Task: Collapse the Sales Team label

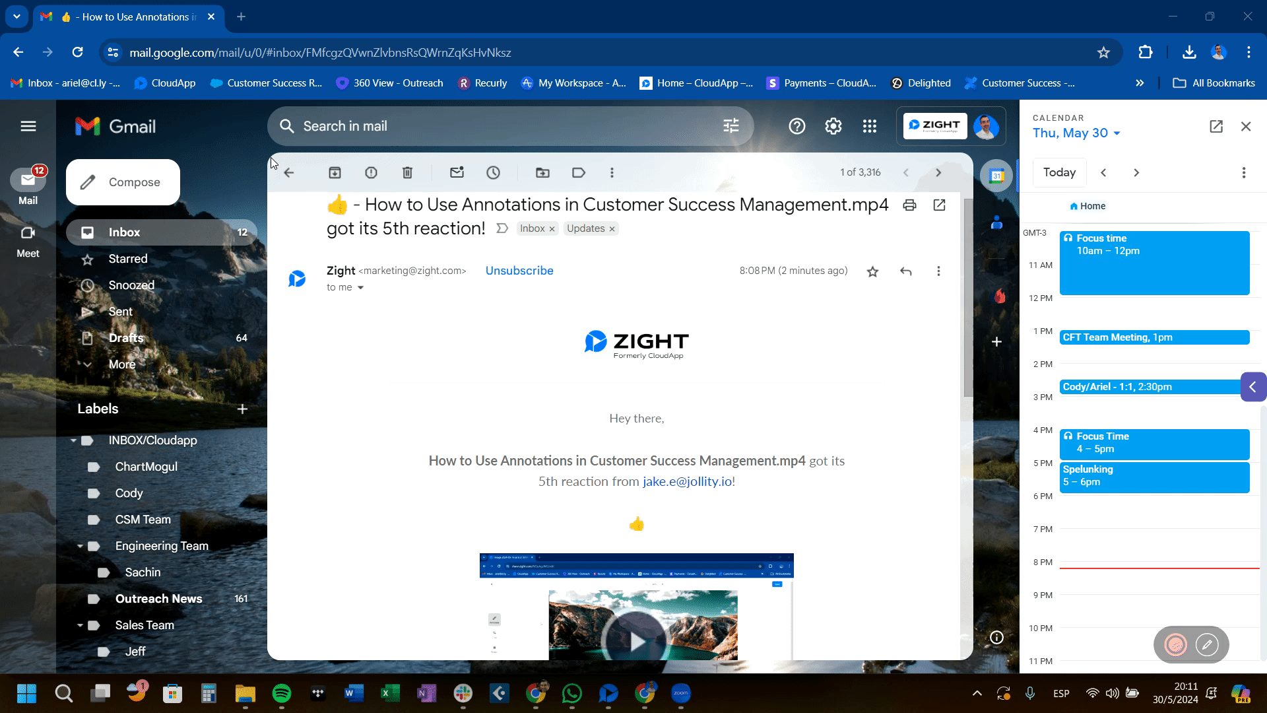Action: click(80, 625)
